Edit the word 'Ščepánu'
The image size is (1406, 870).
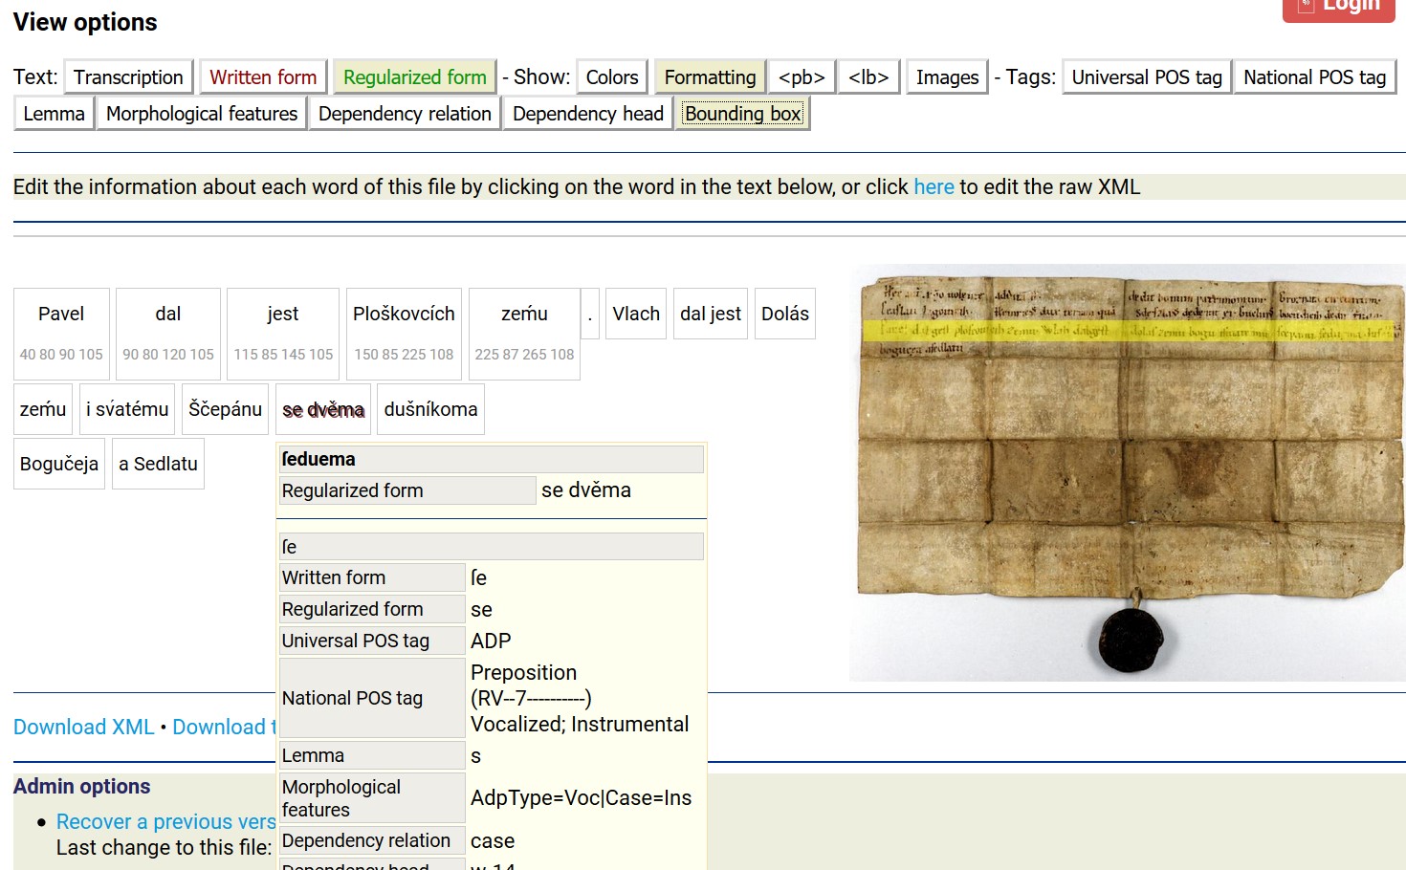point(225,409)
